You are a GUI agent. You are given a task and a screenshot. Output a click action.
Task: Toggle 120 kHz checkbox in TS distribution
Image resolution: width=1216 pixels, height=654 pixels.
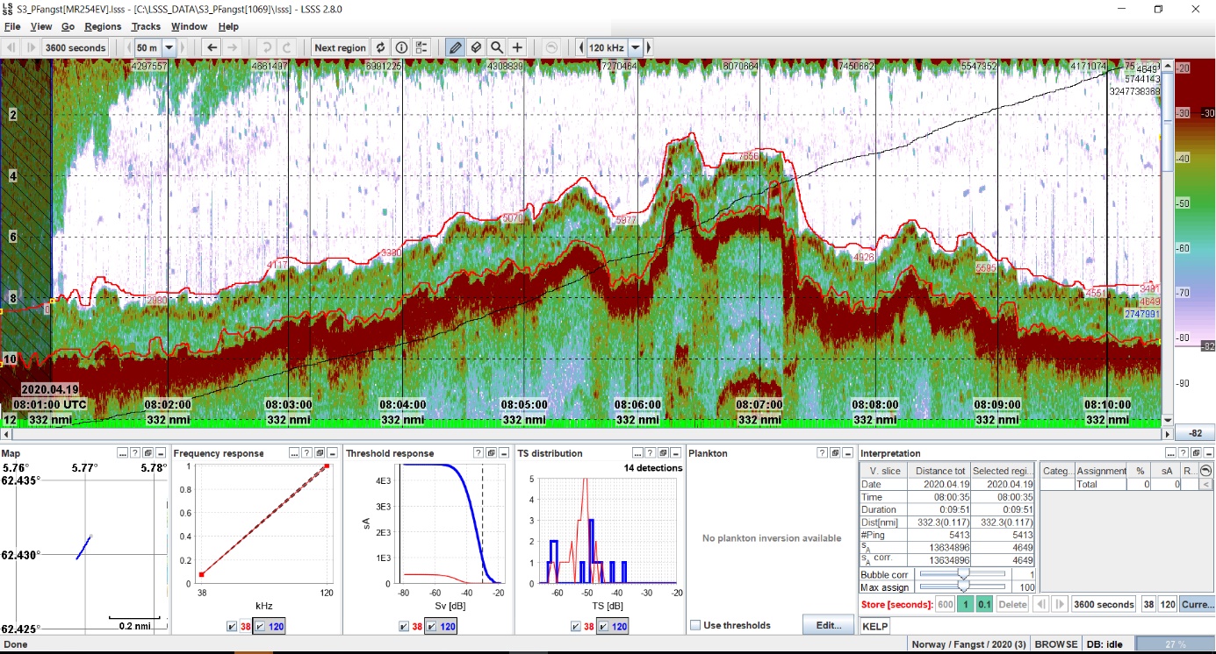pos(605,627)
